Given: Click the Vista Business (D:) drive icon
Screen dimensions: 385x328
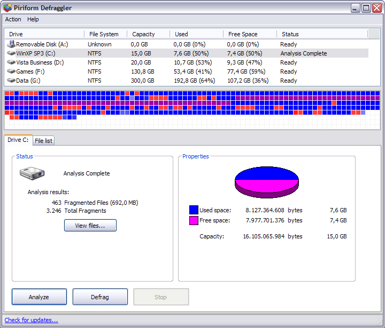Looking at the screenshot, I should 11,62.
